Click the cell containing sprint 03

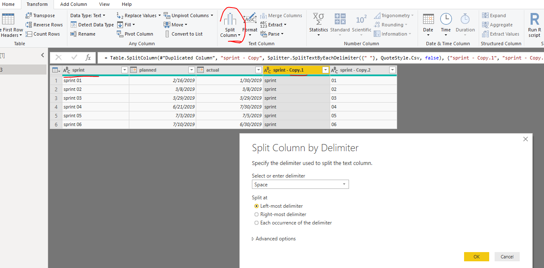click(x=95, y=98)
